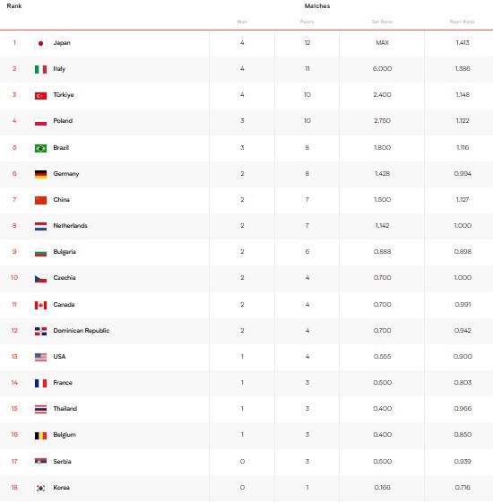Image resolution: width=493 pixels, height=504 pixels.
Task: Sort by the Points column header
Action: tap(307, 22)
